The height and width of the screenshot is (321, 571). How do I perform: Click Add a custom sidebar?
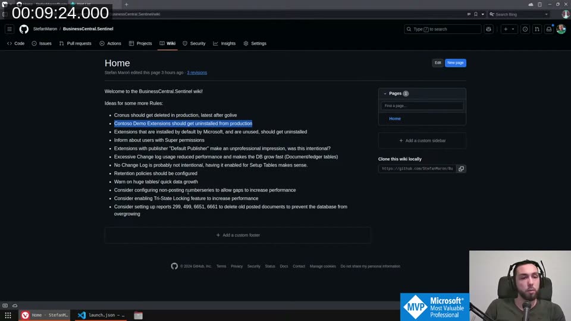422,140
